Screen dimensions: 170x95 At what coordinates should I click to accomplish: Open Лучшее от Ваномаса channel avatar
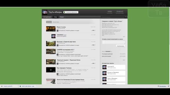[x=104, y=73]
